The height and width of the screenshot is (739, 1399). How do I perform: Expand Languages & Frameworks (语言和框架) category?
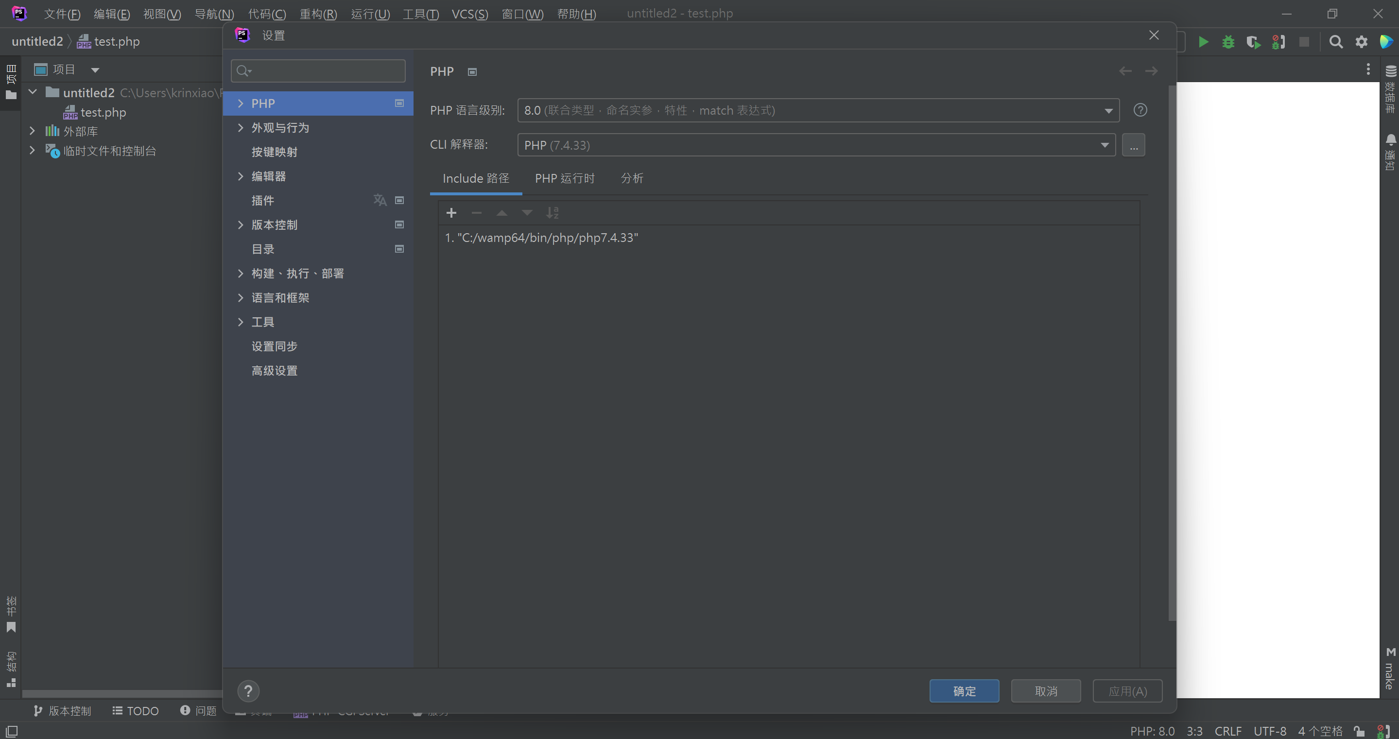tap(241, 297)
